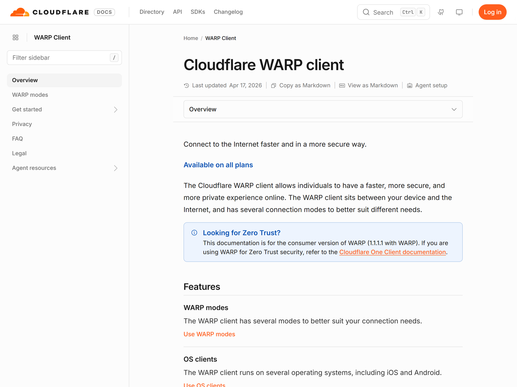Toggle theme with the monitor icon

pyautogui.click(x=459, y=12)
